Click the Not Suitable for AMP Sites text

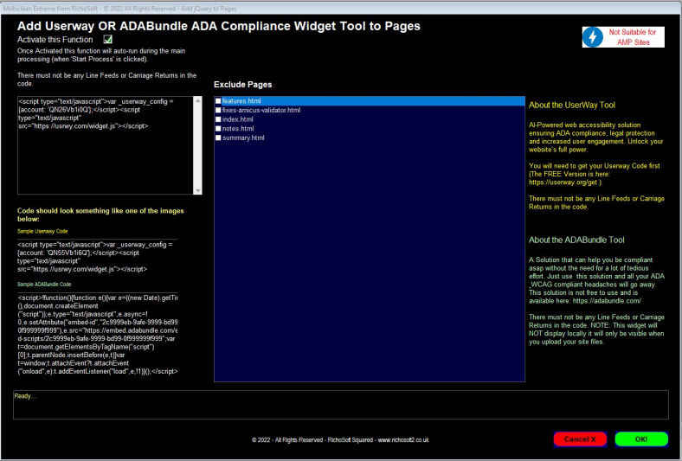coord(633,37)
